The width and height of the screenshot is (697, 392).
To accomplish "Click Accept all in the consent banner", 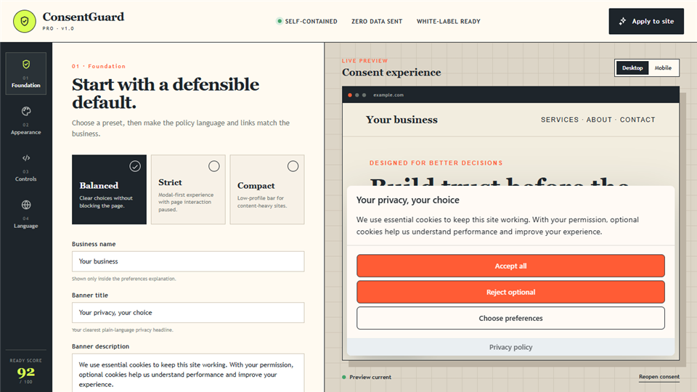I will (510, 266).
